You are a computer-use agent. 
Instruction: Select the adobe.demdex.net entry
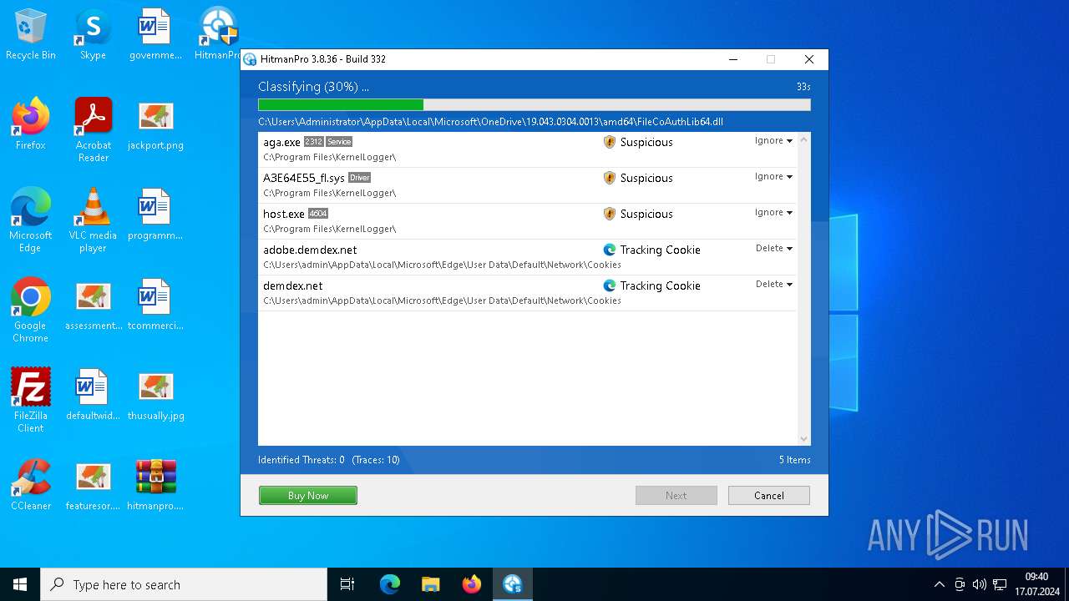coord(527,257)
